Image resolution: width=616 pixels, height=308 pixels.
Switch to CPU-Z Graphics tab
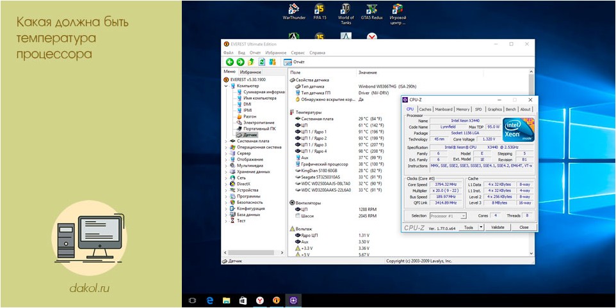point(494,109)
